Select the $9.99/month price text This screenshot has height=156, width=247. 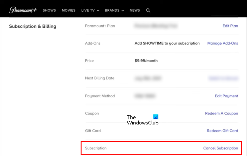[x=146, y=61]
